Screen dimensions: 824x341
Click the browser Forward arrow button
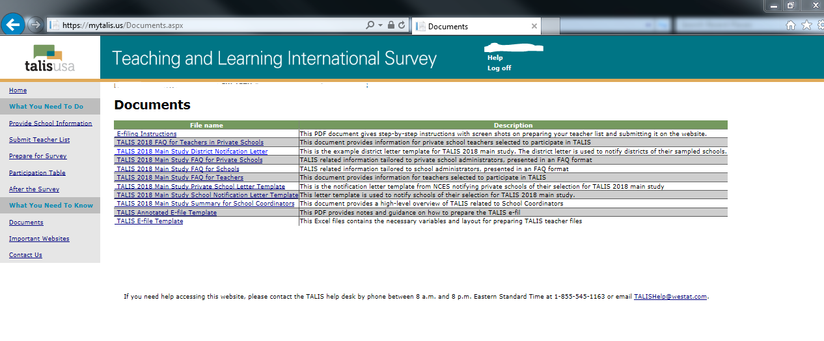[36, 25]
